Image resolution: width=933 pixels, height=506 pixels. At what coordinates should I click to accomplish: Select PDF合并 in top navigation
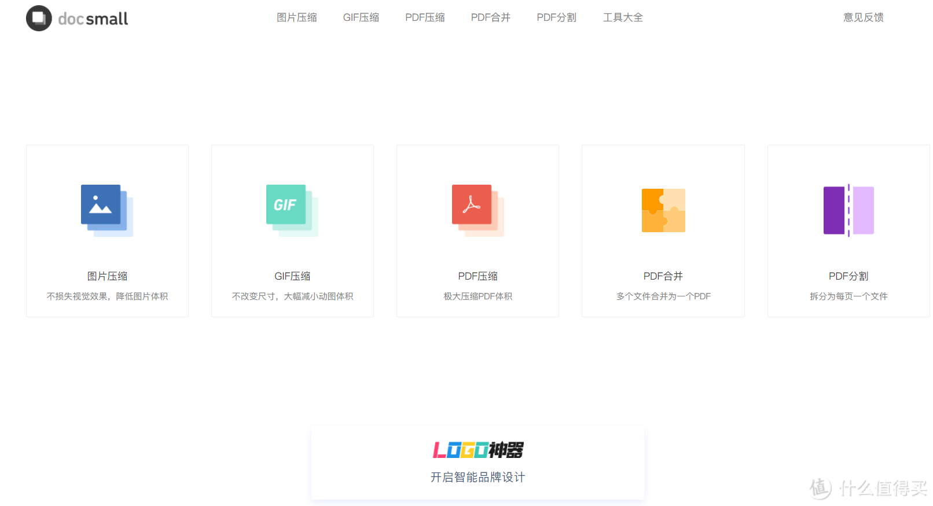[x=490, y=17]
